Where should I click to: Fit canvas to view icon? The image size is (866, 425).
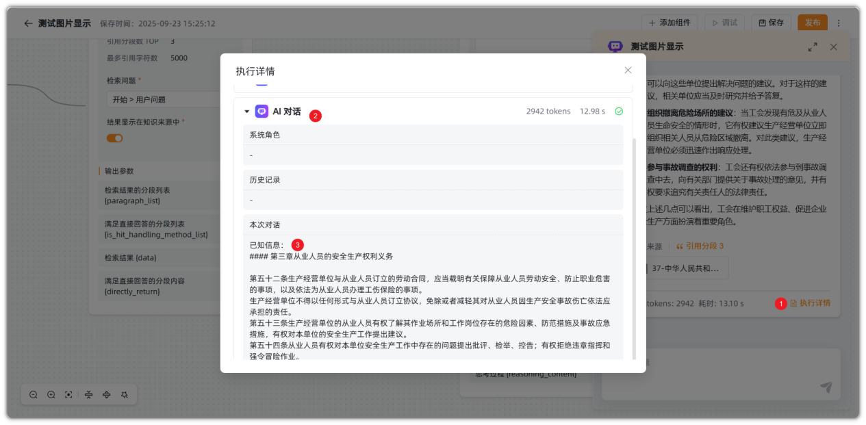click(x=68, y=395)
